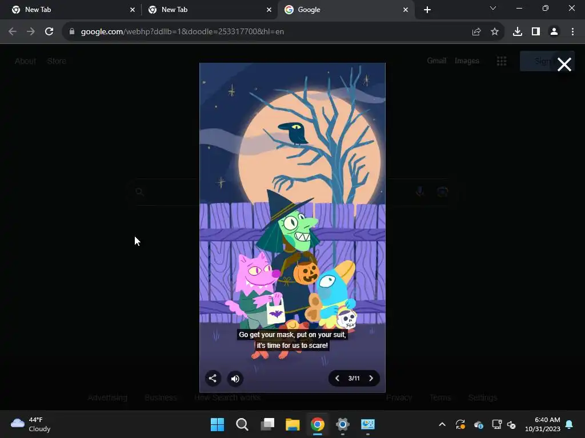This screenshot has height=438, width=585.
Task: Open Privacy footer link
Action: tap(399, 398)
